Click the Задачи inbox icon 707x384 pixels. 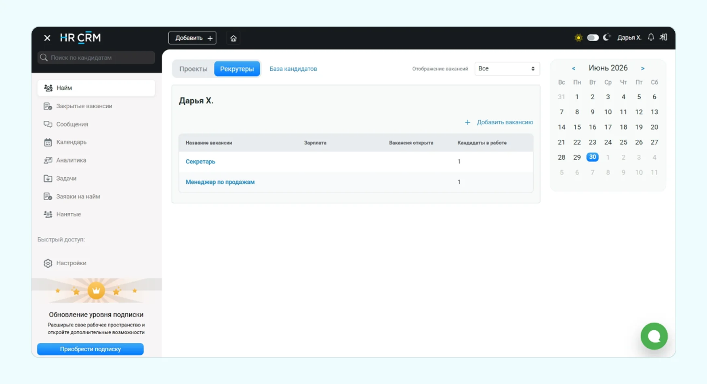[x=48, y=178]
